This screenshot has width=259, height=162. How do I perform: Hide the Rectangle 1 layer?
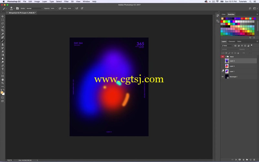coord(222,77)
